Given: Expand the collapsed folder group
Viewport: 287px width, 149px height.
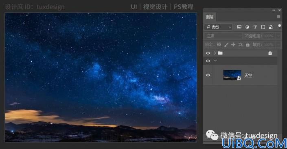Looking at the screenshot, I should click(x=215, y=53).
